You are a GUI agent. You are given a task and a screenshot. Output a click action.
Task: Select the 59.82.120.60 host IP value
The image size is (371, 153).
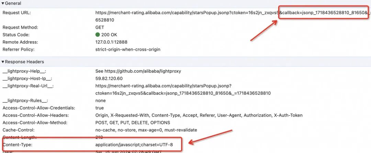tap(109, 79)
